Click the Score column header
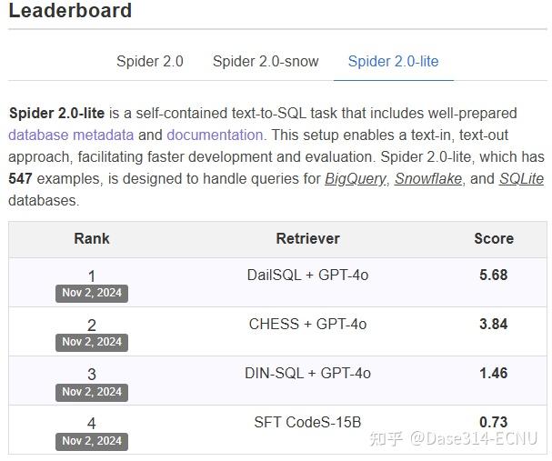The image size is (552, 461). [x=493, y=238]
